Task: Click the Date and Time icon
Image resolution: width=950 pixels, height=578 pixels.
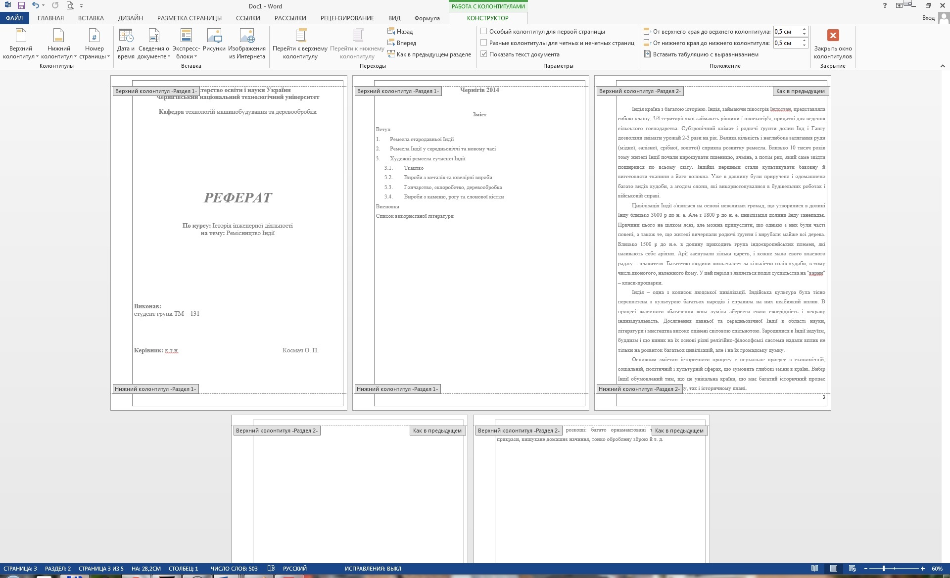Action: [x=126, y=36]
